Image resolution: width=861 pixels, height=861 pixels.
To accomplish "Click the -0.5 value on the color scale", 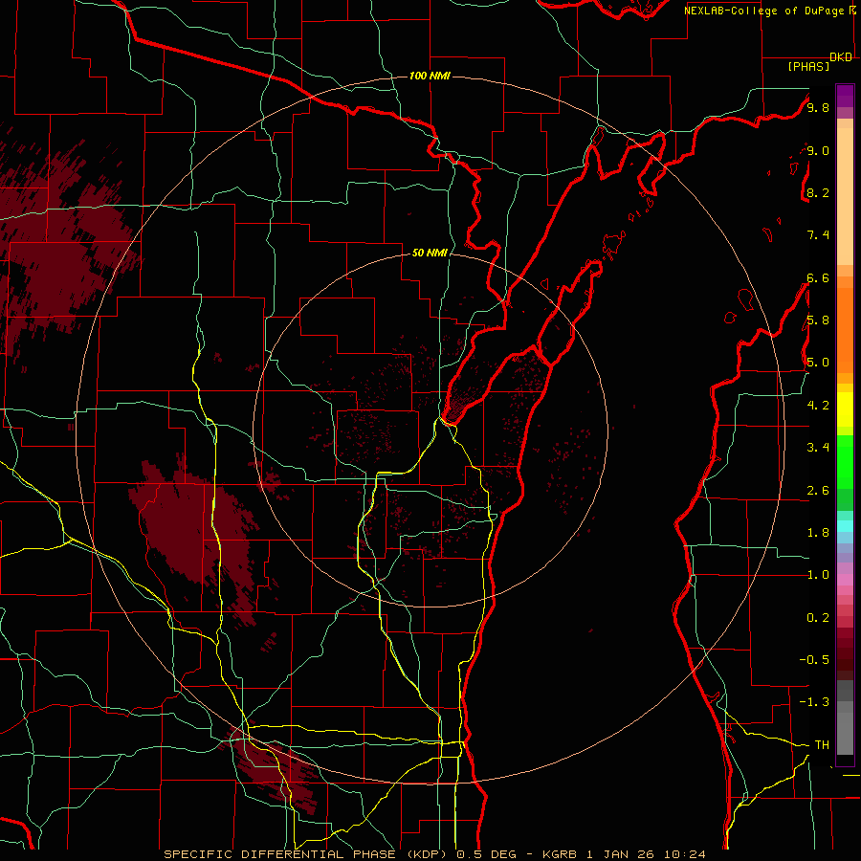I will 815,660.
